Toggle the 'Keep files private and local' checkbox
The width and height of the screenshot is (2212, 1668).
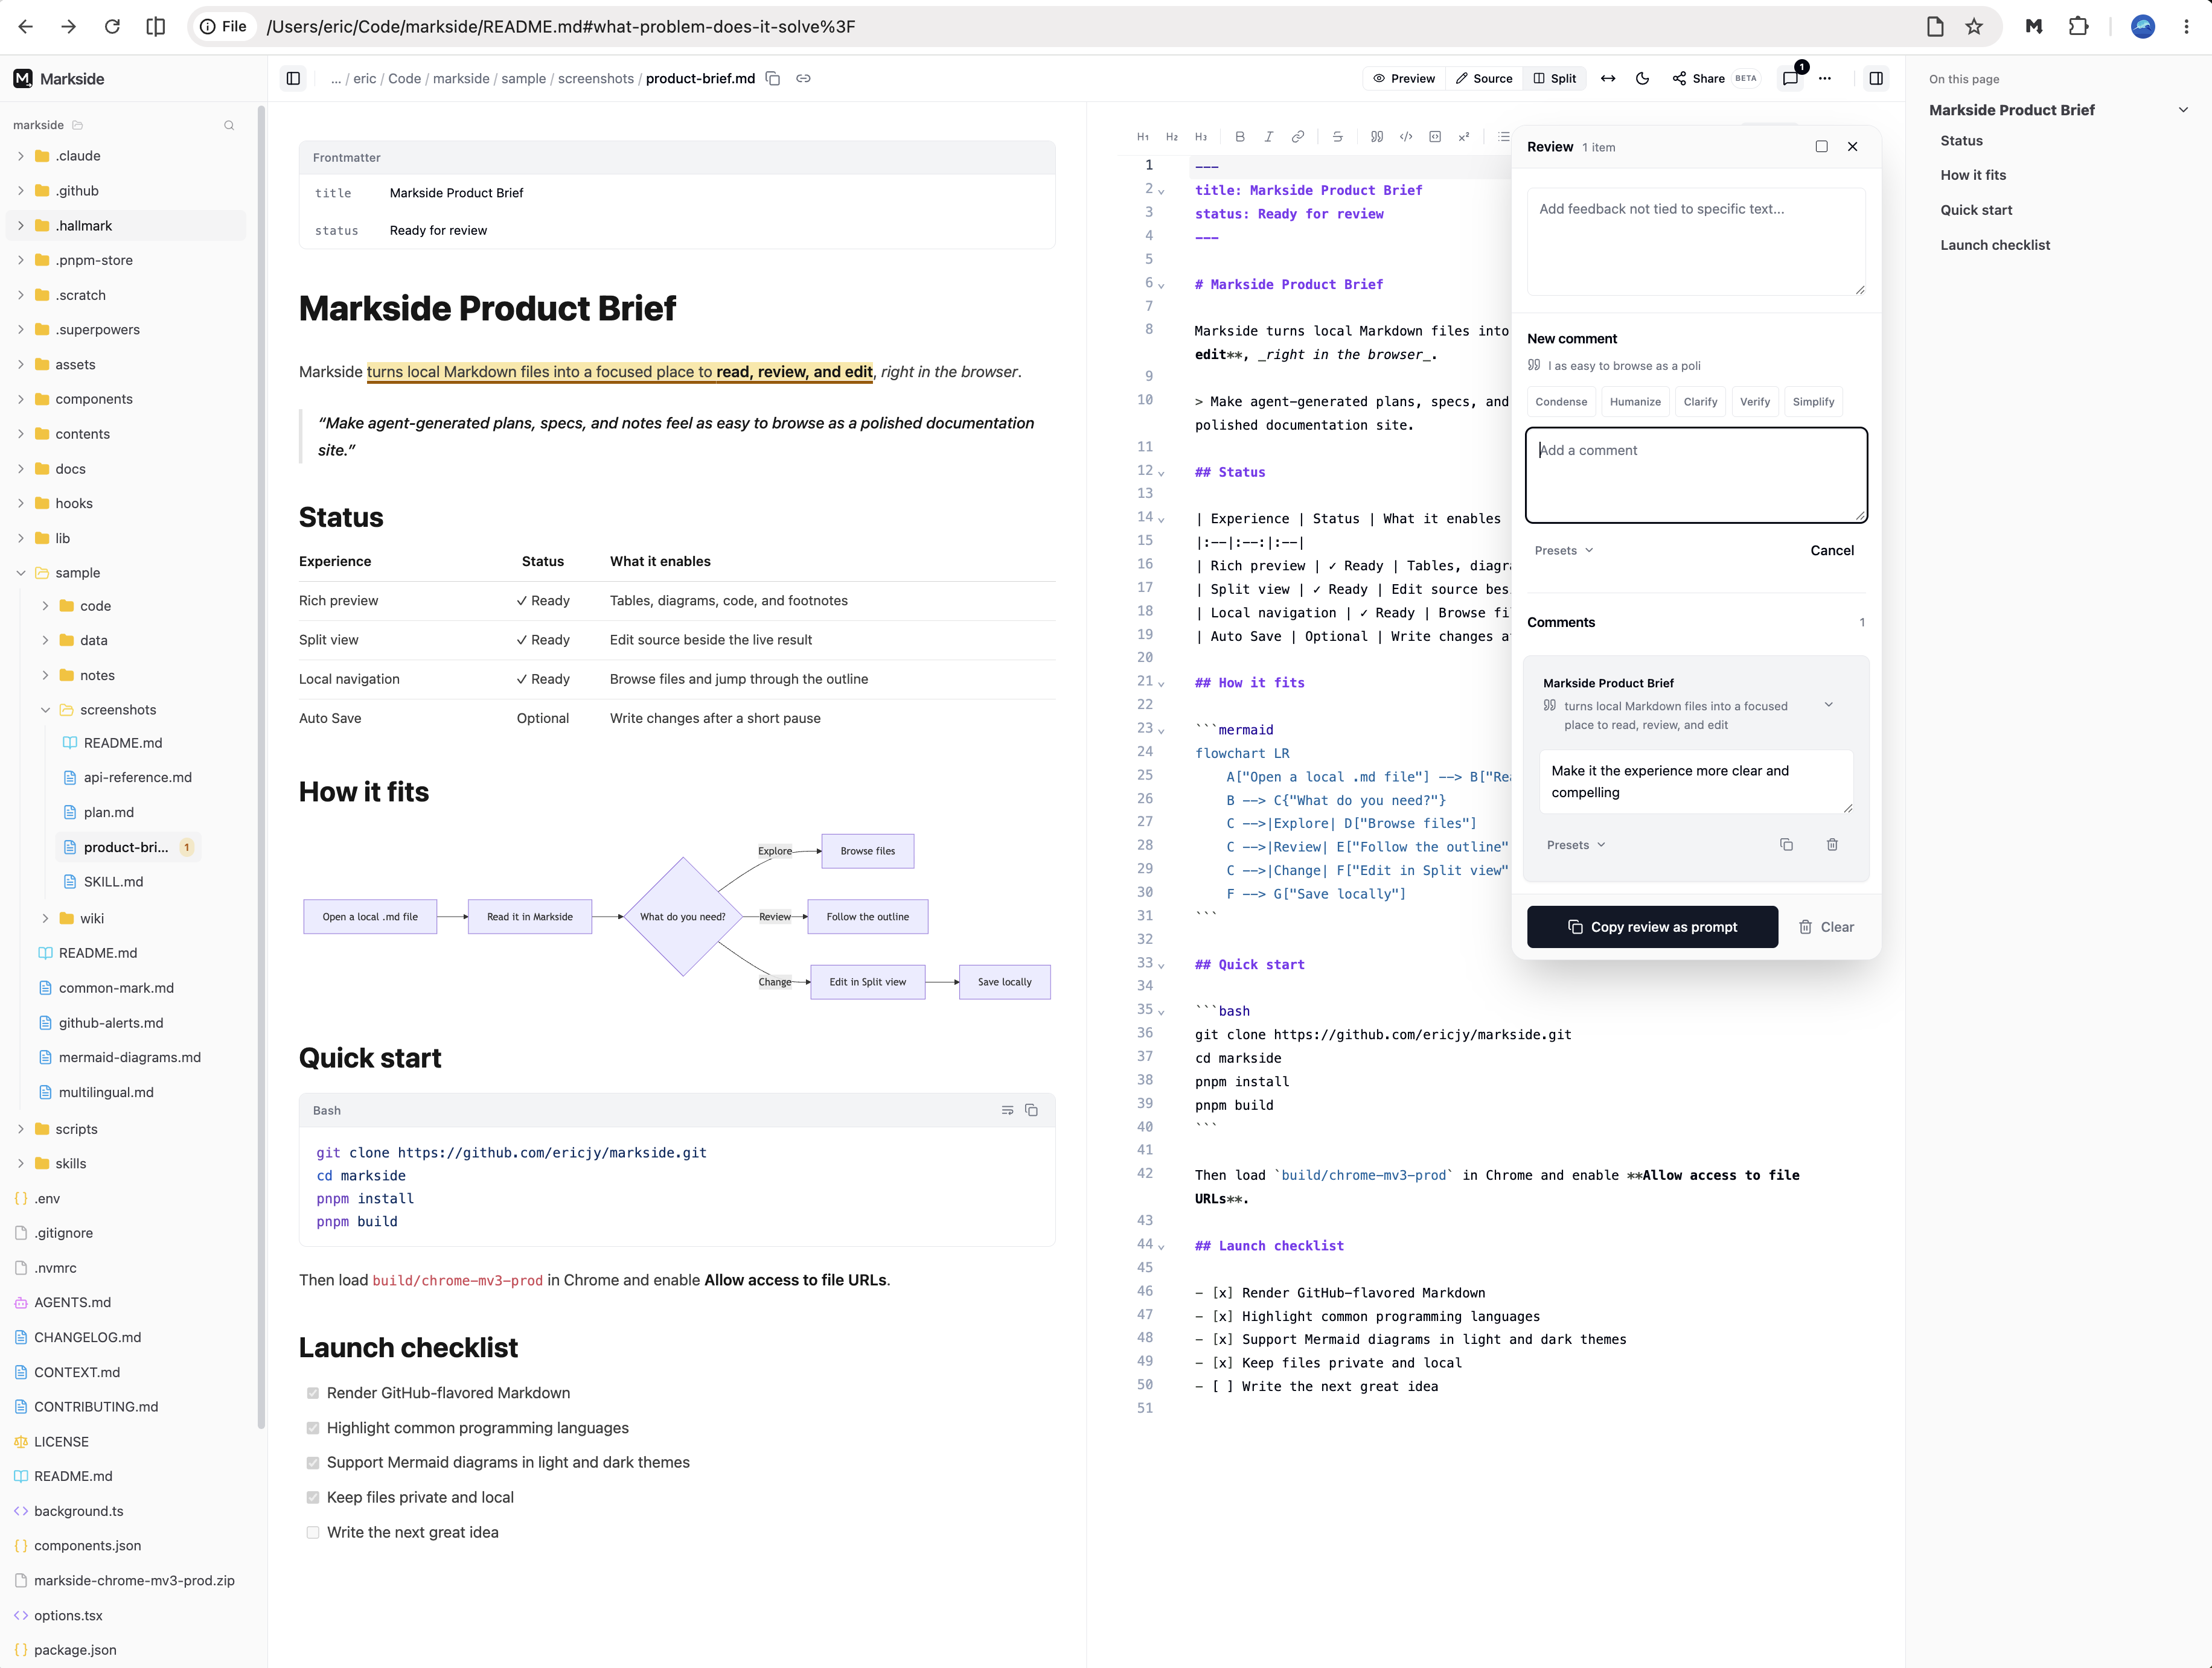click(313, 1497)
